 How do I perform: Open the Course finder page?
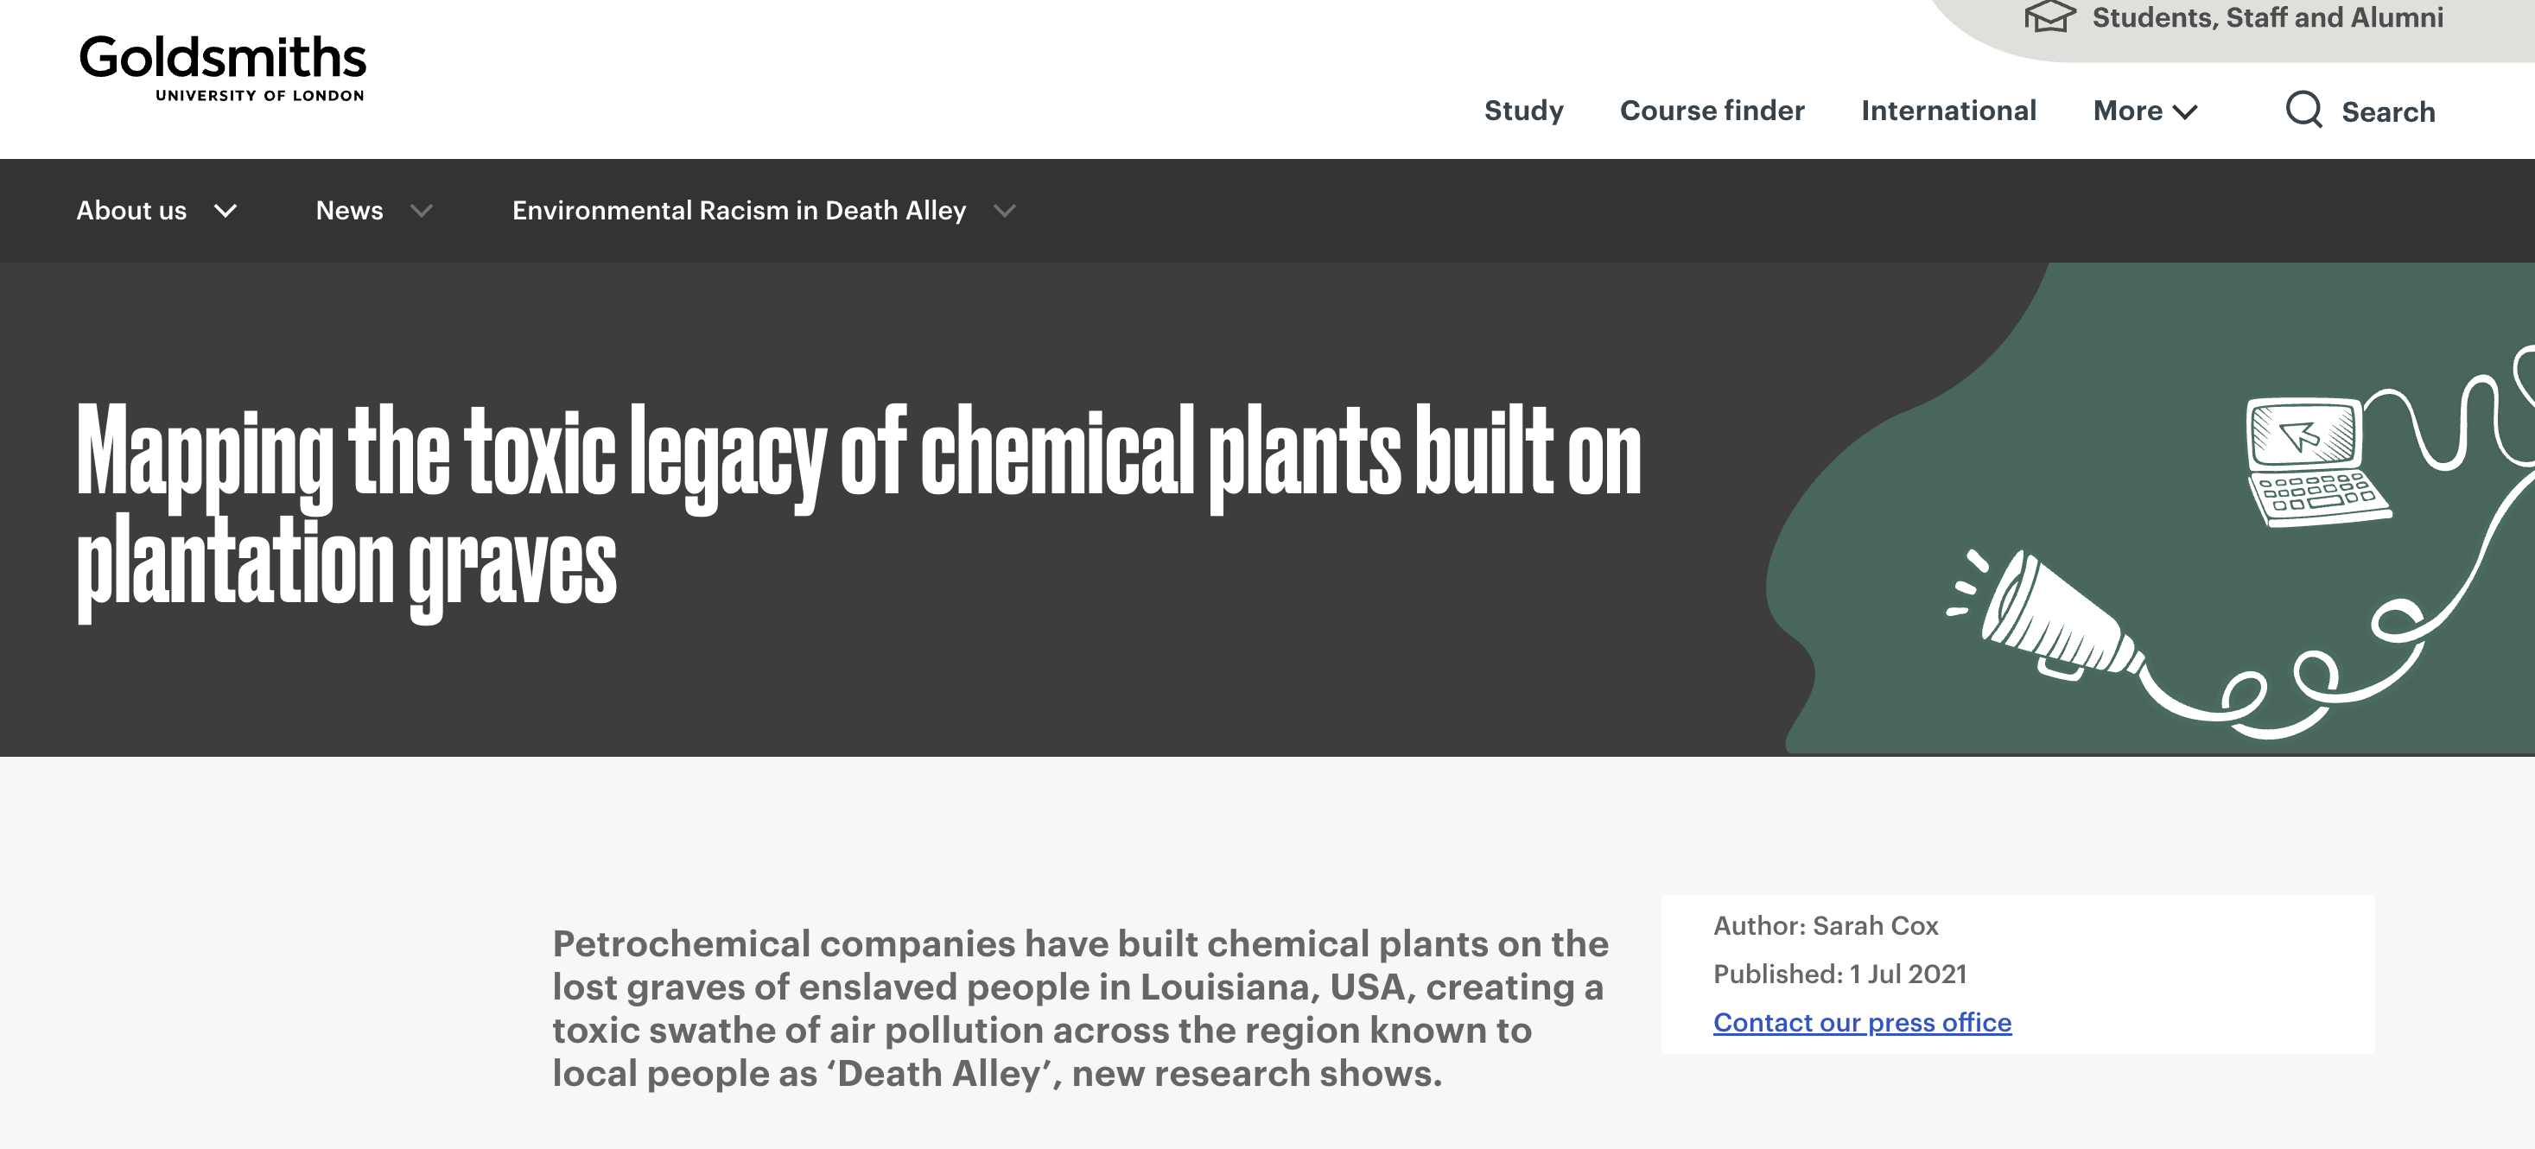1712,111
